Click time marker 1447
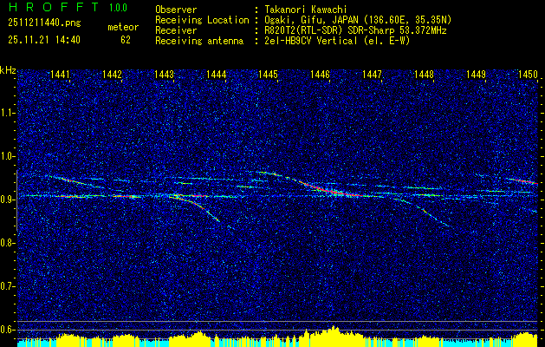545x347 pixels. (x=372, y=75)
